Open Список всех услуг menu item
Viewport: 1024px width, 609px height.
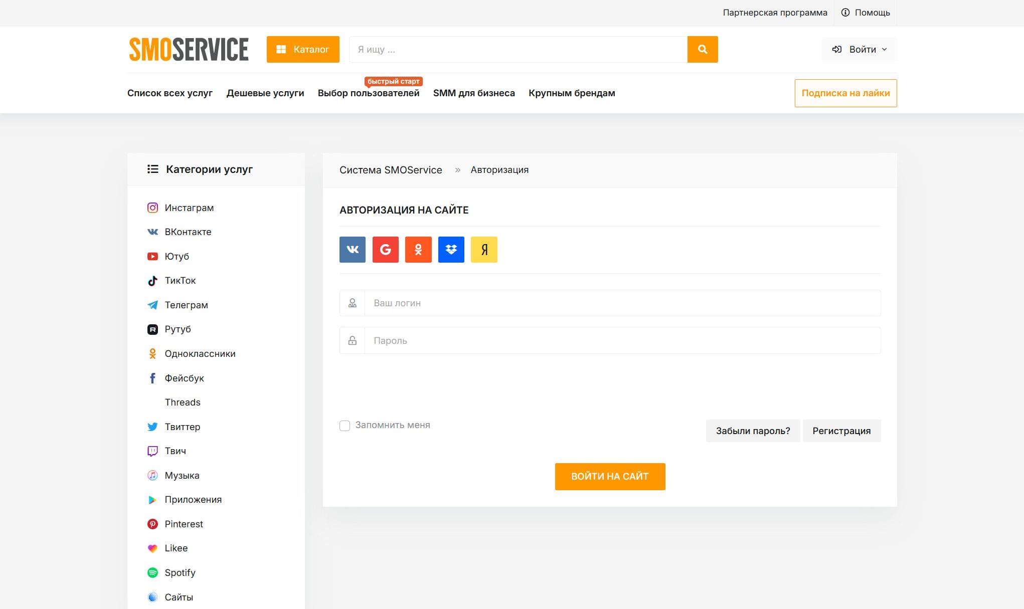click(170, 93)
